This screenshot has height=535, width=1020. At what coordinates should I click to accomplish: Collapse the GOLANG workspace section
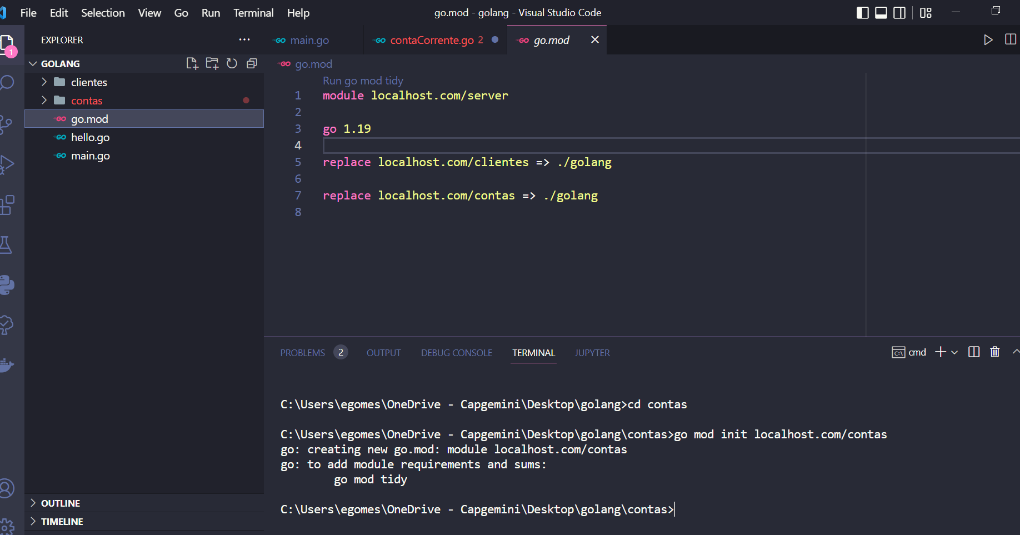coord(33,64)
